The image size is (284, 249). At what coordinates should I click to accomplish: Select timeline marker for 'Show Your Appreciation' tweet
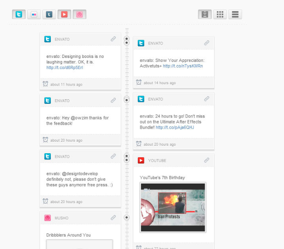127,43
